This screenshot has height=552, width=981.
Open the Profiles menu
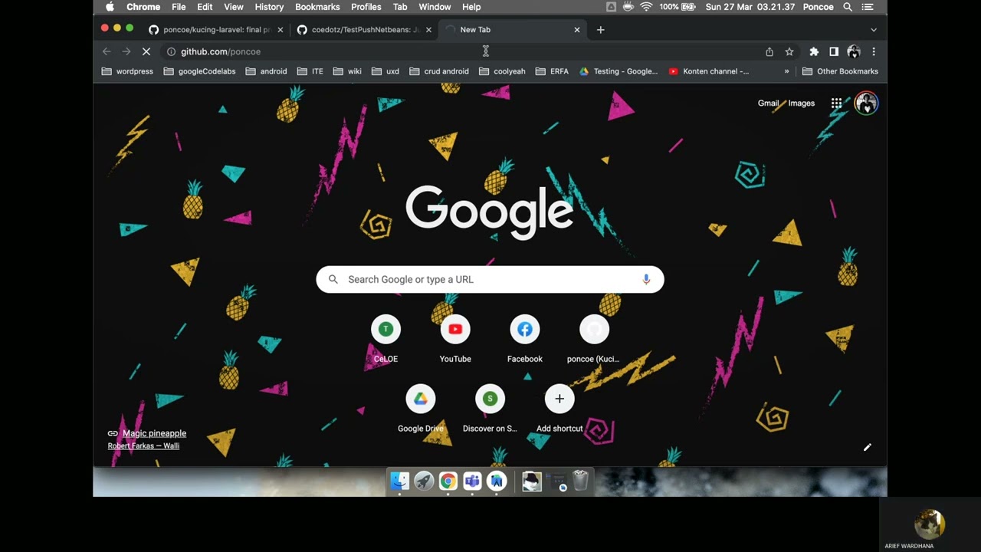pos(366,7)
